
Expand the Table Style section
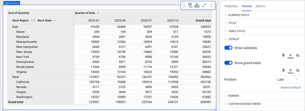(262, 31)
